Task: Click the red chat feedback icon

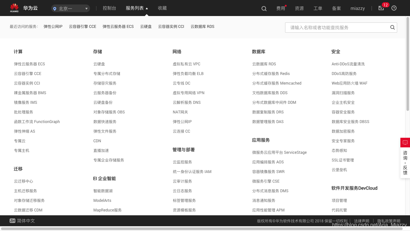Action: [x=405, y=143]
